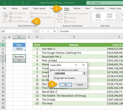The width and height of the screenshot is (123, 110).
Task: Open the Page Layout tab
Action: coord(39,8)
